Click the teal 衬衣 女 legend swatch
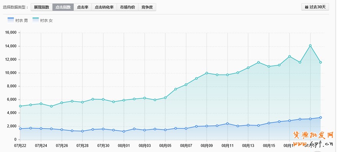The image size is (337, 152). [x=36, y=20]
